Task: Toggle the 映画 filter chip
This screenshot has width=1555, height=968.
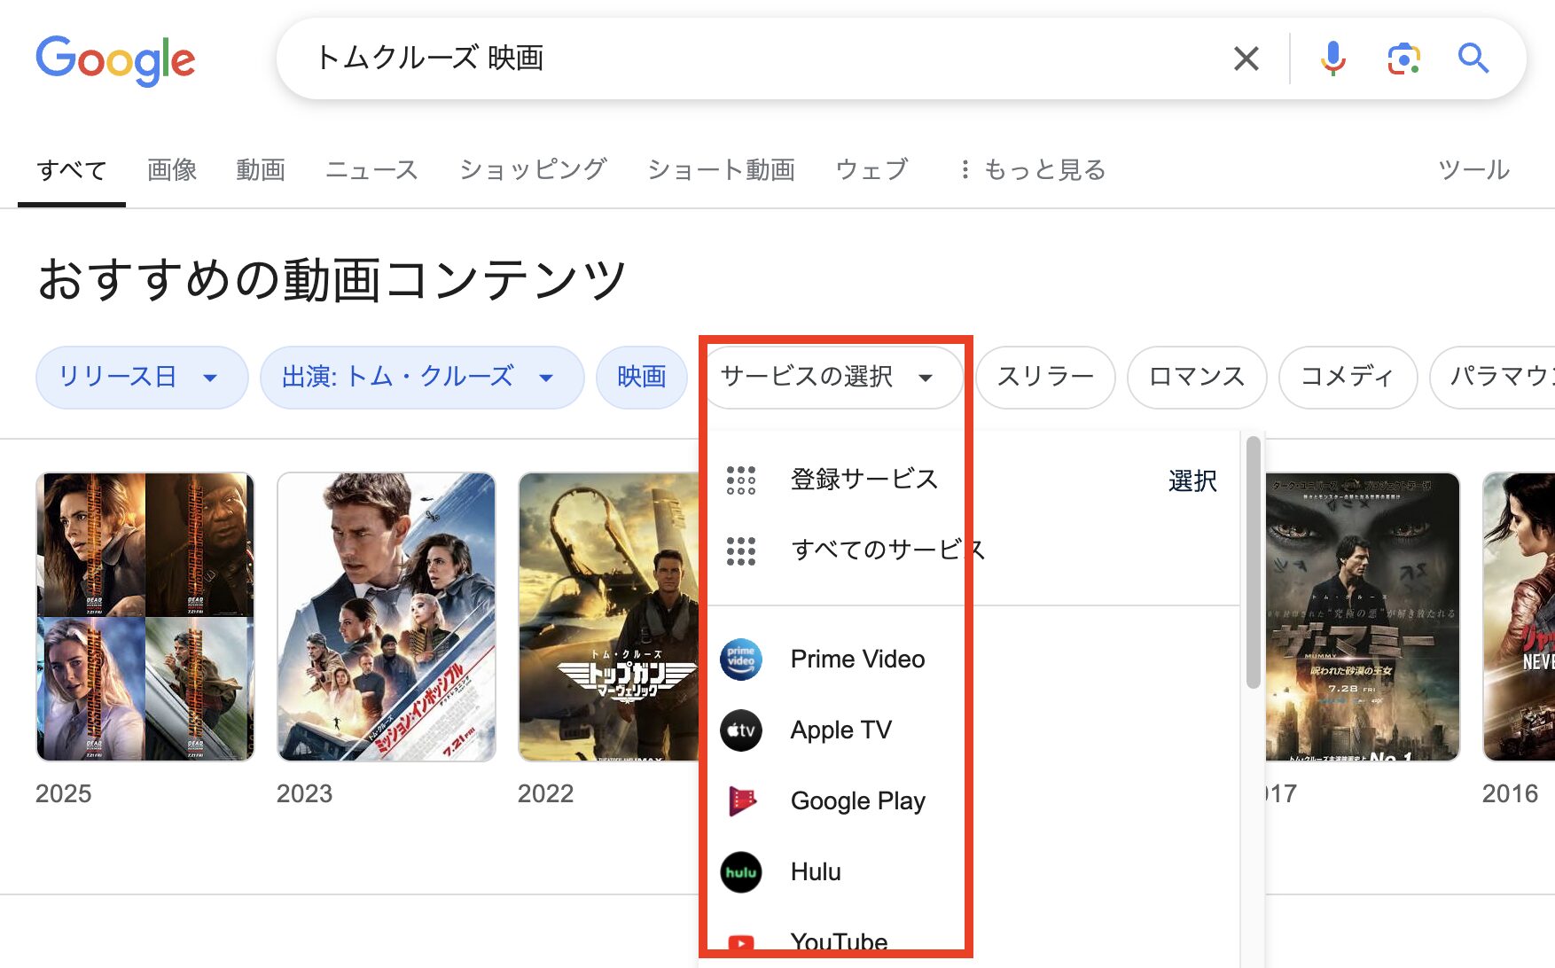Action: [642, 378]
